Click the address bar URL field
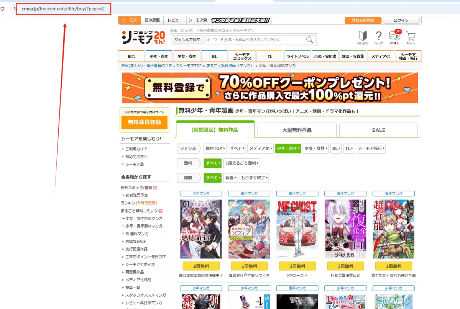This screenshot has height=309, width=460. click(x=63, y=8)
